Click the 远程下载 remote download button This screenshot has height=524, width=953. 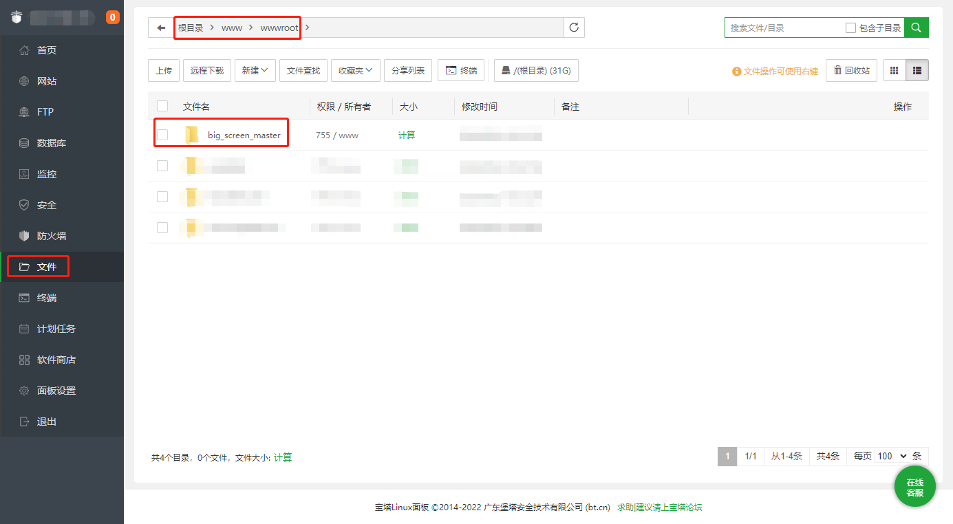207,70
